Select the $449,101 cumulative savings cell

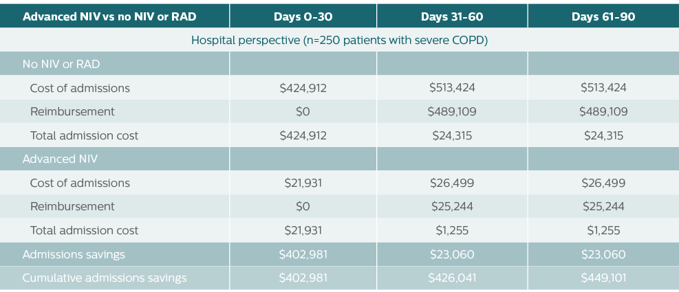[x=603, y=278]
